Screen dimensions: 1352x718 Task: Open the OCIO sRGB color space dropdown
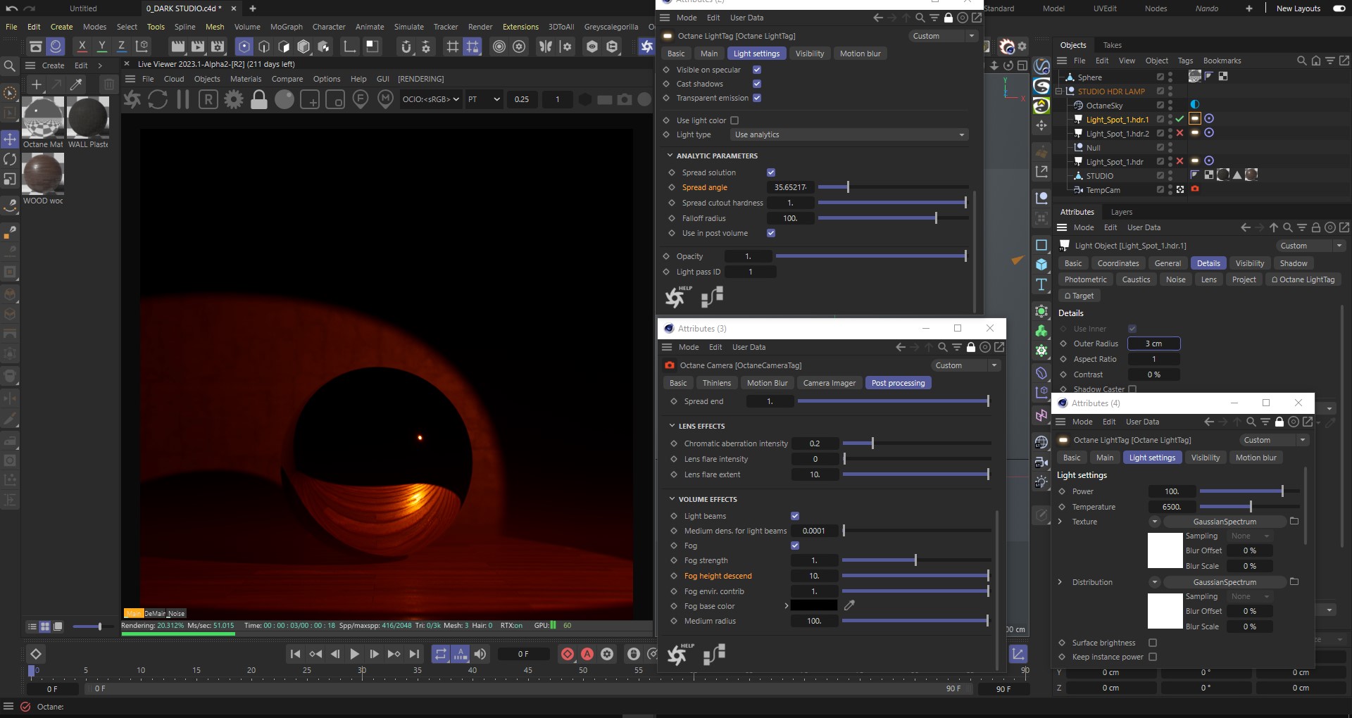(x=430, y=99)
